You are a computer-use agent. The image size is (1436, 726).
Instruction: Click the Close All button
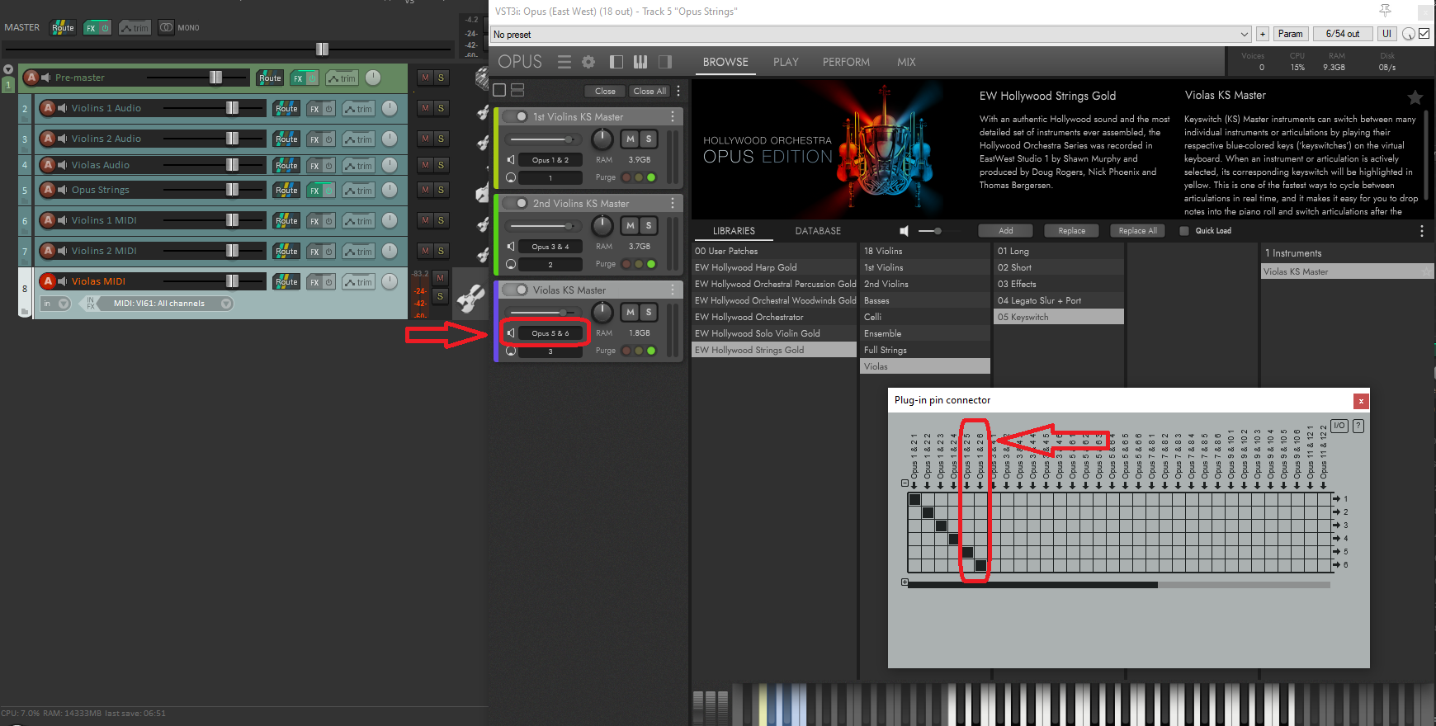650,91
